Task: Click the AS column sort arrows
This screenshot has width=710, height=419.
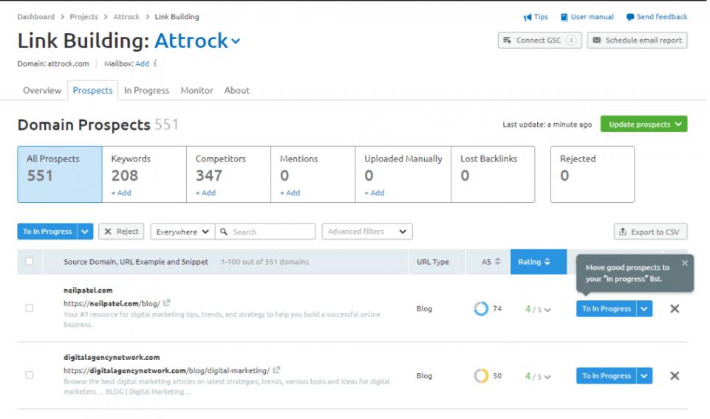Action: (x=497, y=262)
